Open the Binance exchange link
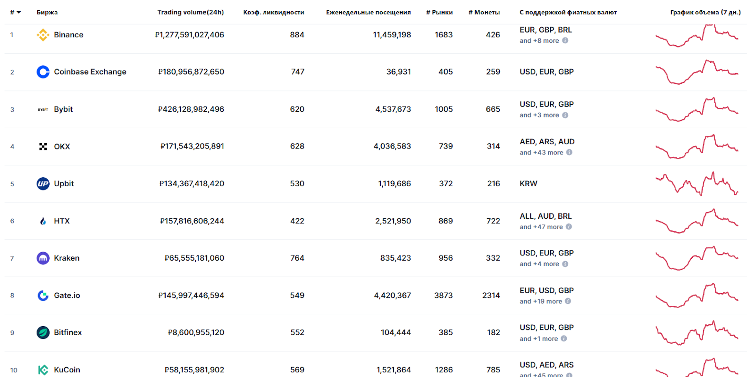The width and height of the screenshot is (755, 377). click(68, 35)
